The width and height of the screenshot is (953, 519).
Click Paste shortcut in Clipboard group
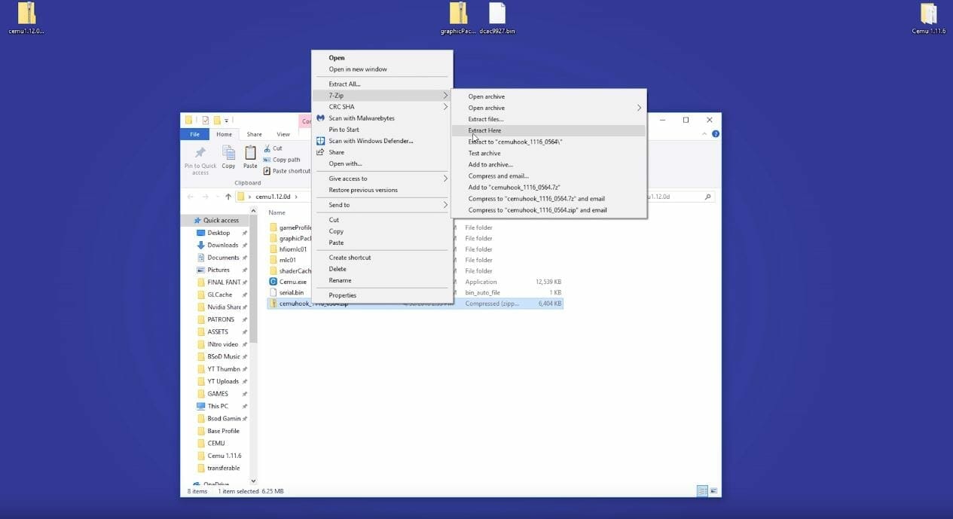tap(290, 171)
